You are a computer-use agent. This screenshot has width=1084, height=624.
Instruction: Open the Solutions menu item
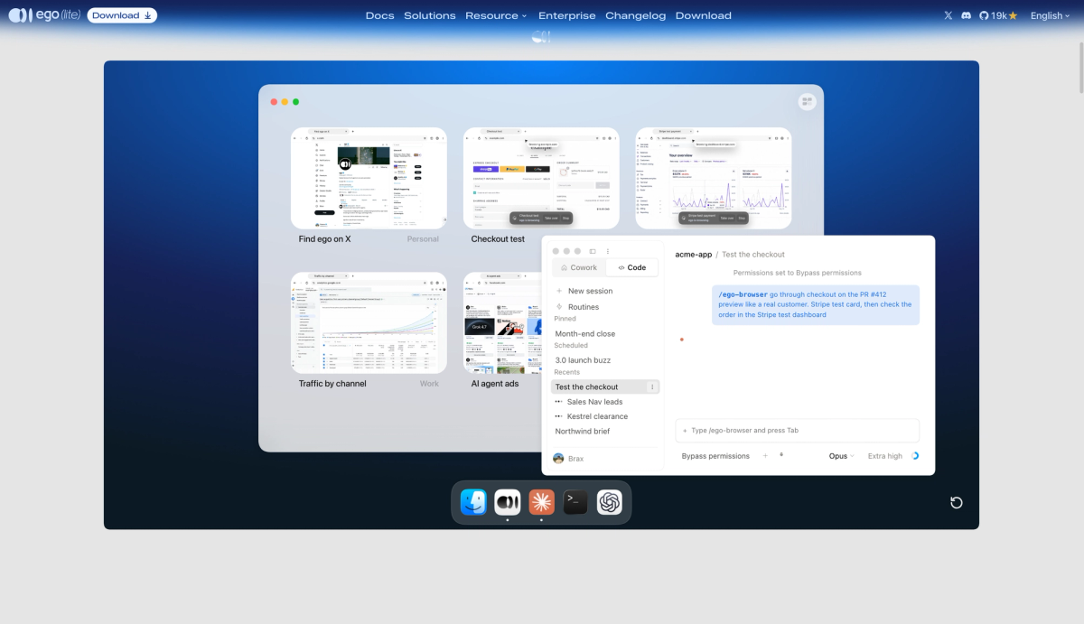coord(430,15)
